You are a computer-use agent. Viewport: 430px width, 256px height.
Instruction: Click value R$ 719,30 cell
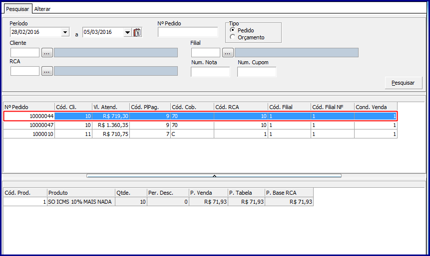click(x=111, y=116)
